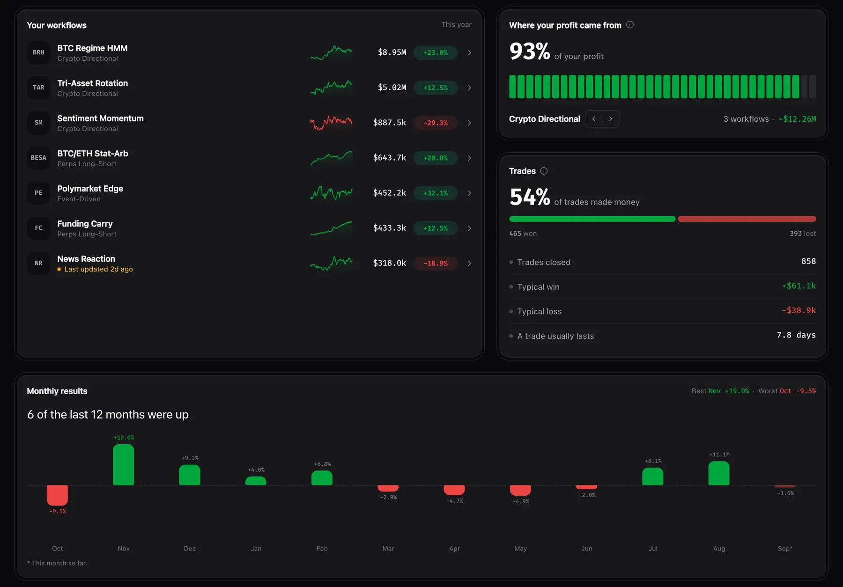
Task: Click the red lost portion of trades bar
Action: (747, 219)
